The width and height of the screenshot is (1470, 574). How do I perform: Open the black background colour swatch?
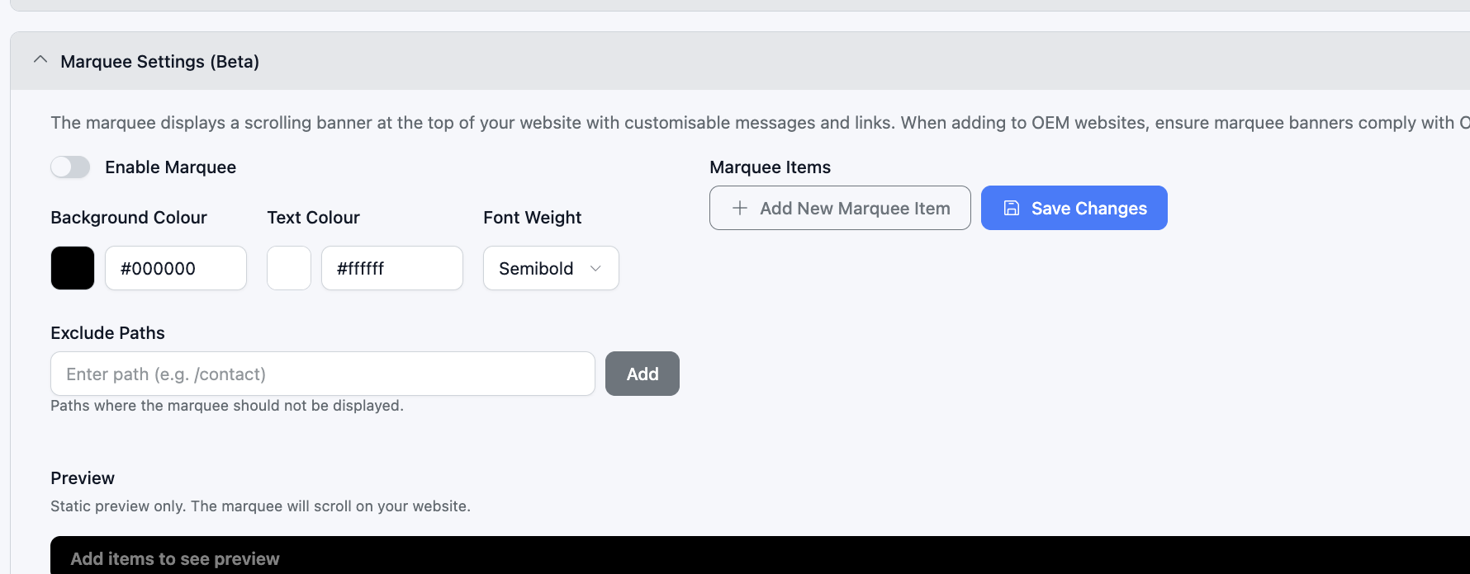point(73,268)
